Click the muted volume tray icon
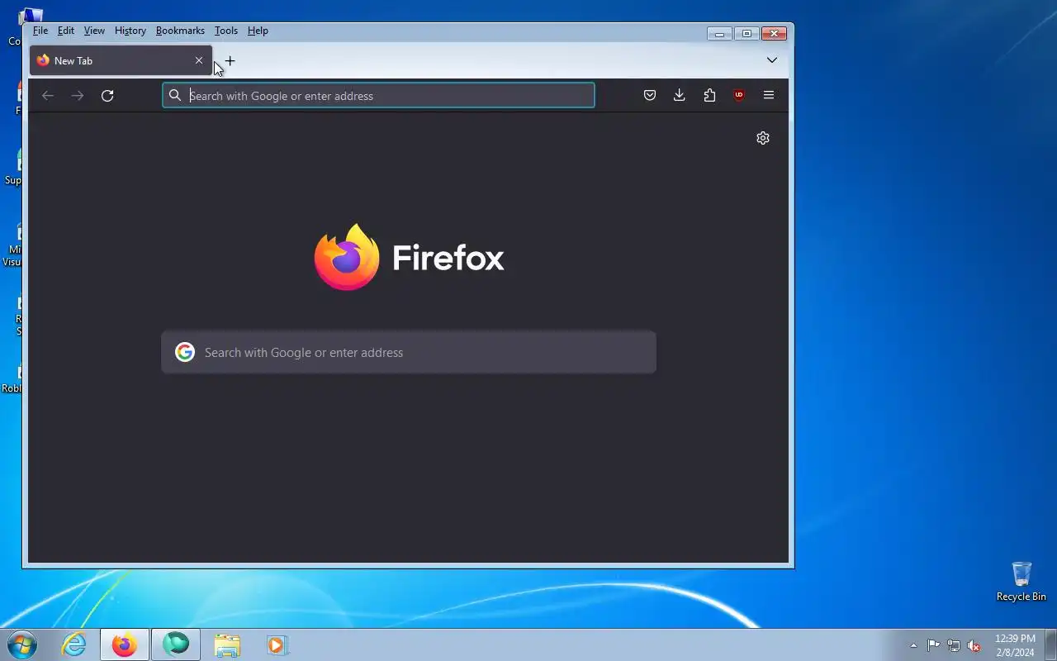Screen dimensions: 1057x661 tap(974, 645)
